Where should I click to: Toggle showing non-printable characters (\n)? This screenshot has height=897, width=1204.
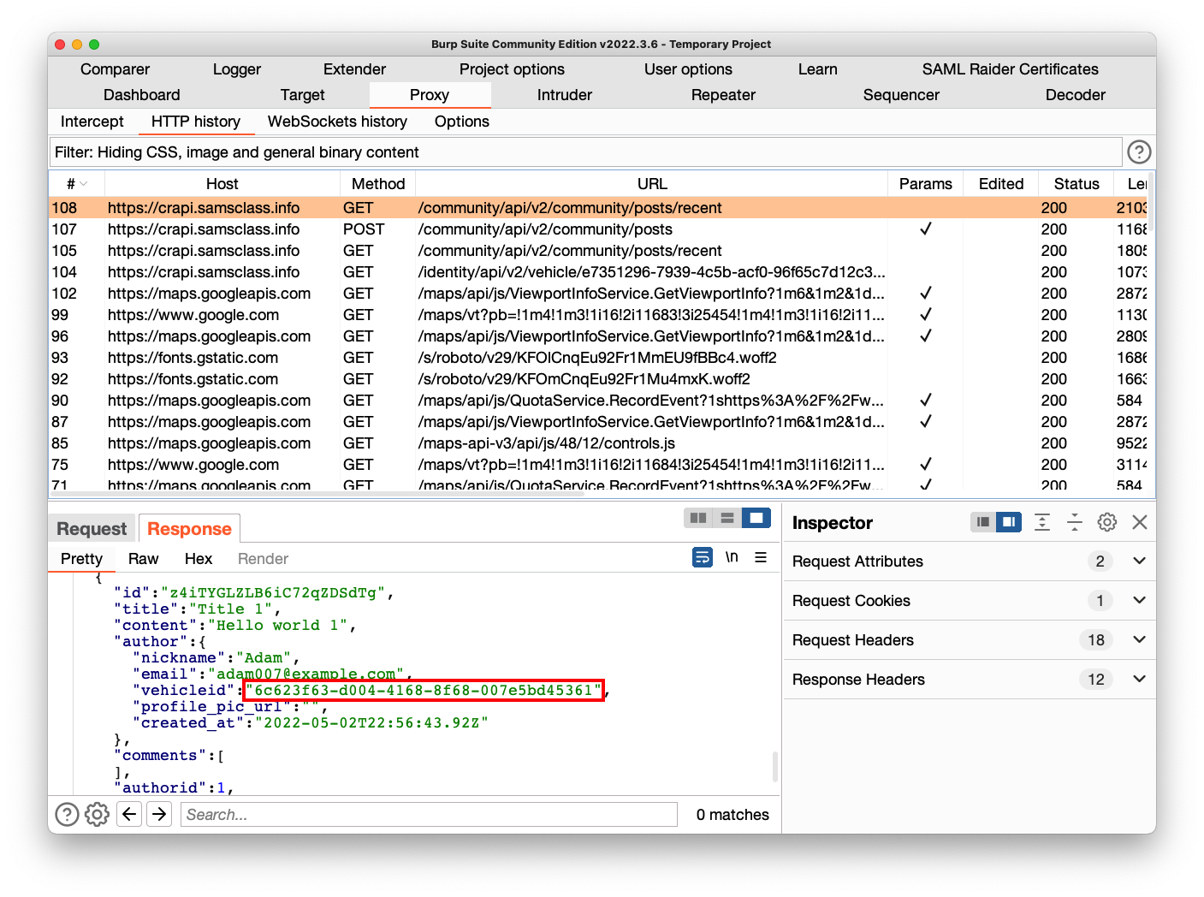click(732, 557)
